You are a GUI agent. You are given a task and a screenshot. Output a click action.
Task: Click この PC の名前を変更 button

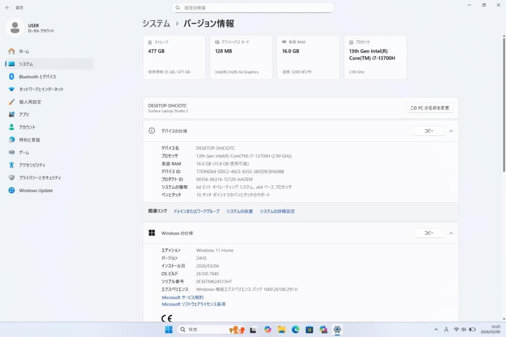coord(430,108)
